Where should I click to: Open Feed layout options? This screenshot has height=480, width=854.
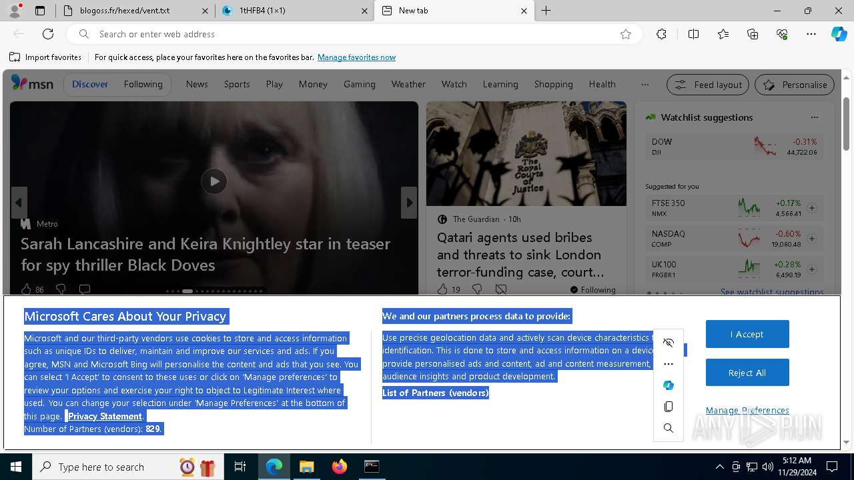pyautogui.click(x=709, y=85)
